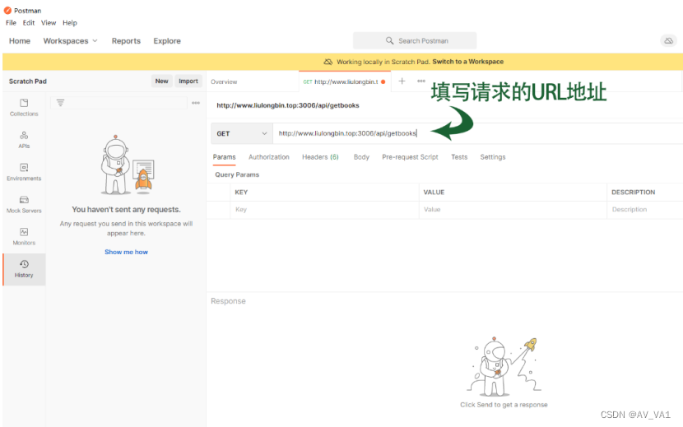Viewport: 683px width, 427px height.
Task: Click Switch to a Workspace link
Action: coord(468,62)
